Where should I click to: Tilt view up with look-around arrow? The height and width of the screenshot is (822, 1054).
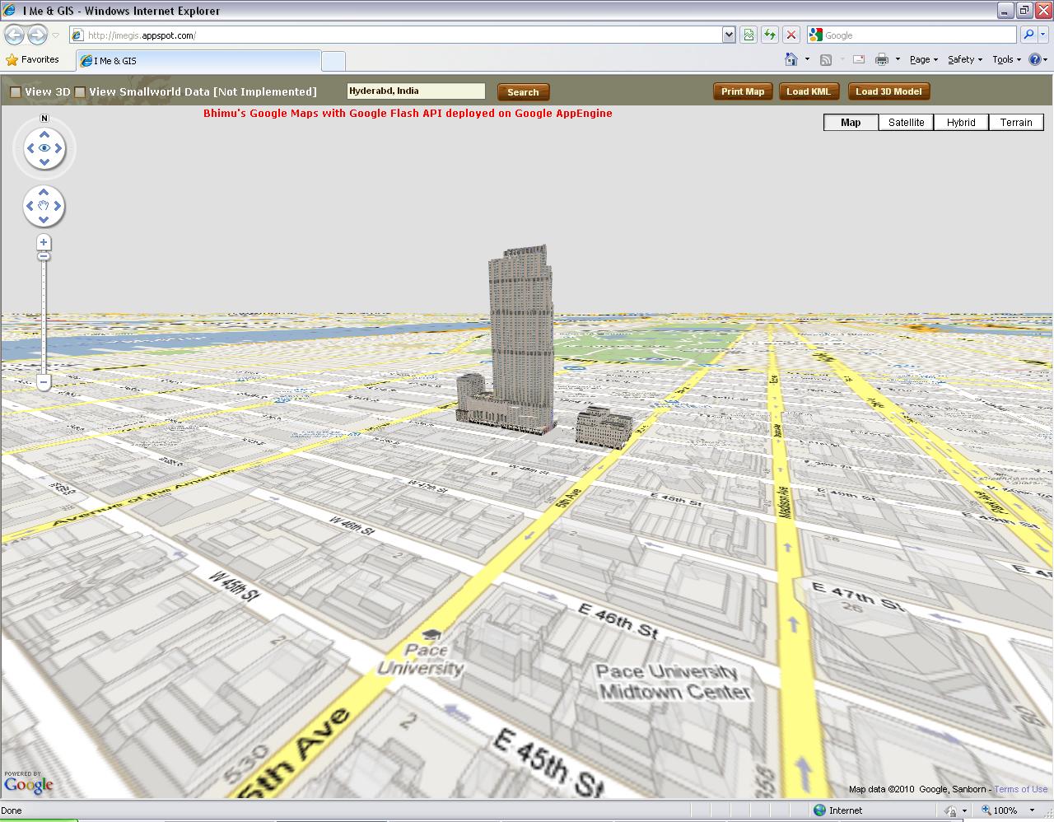click(44, 134)
